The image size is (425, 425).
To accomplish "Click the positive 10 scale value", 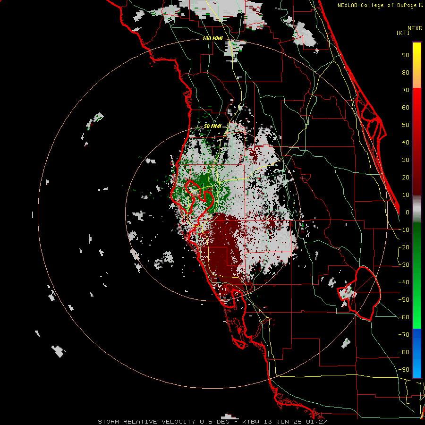I will coord(406,195).
